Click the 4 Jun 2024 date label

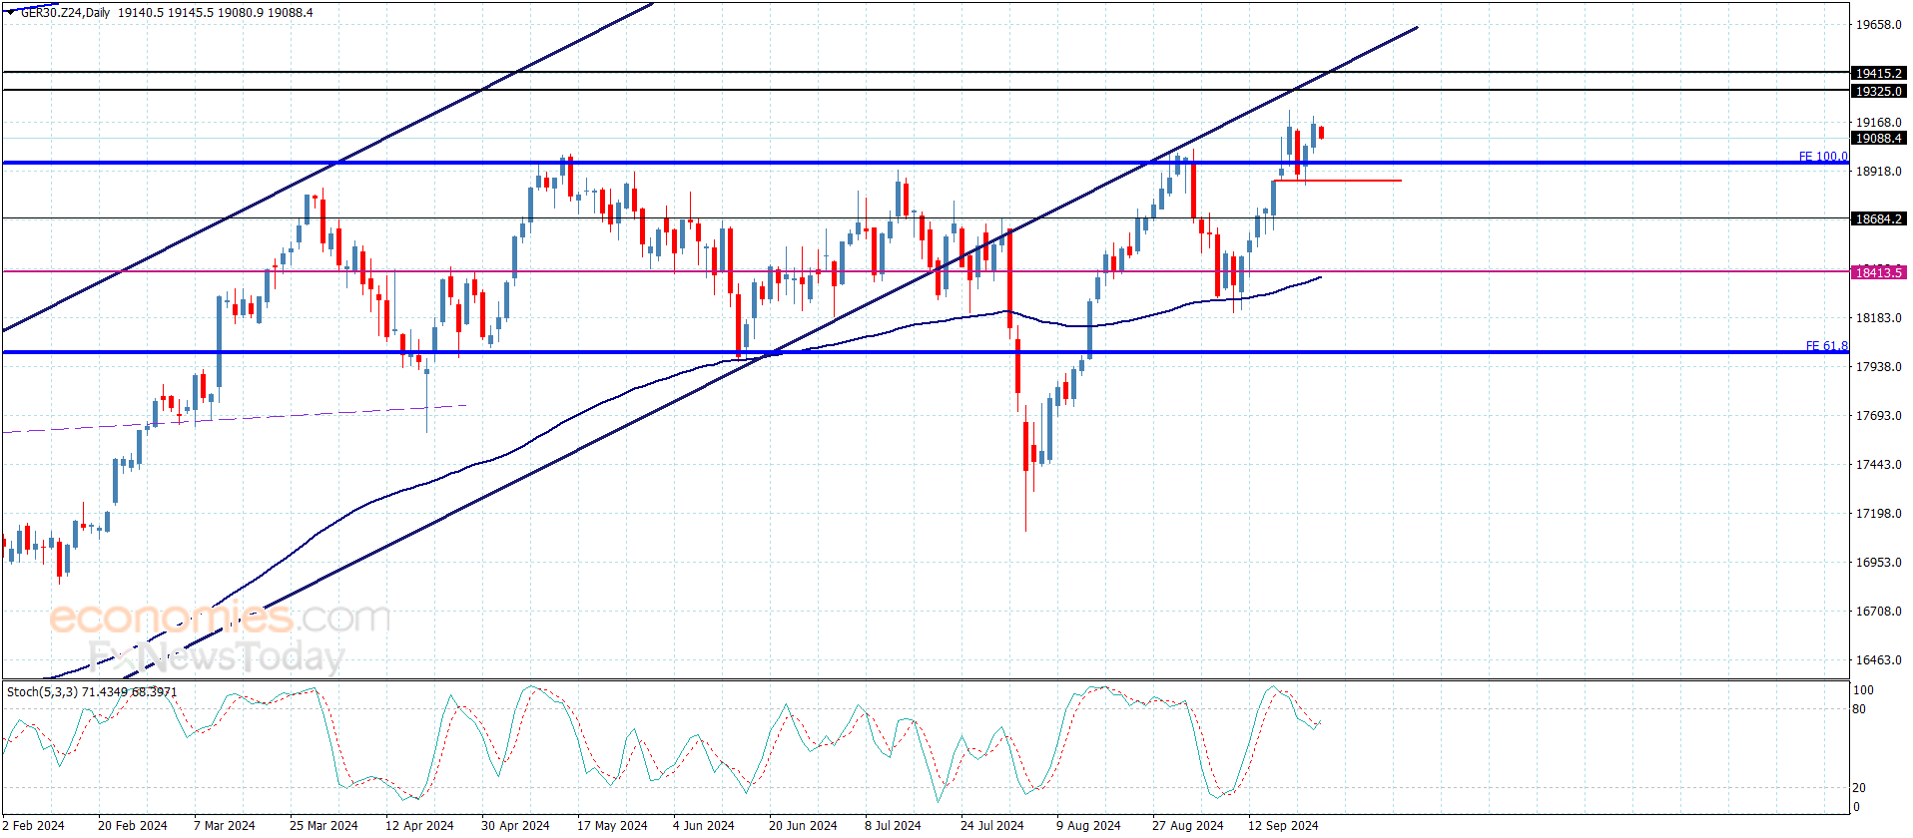pos(704,826)
